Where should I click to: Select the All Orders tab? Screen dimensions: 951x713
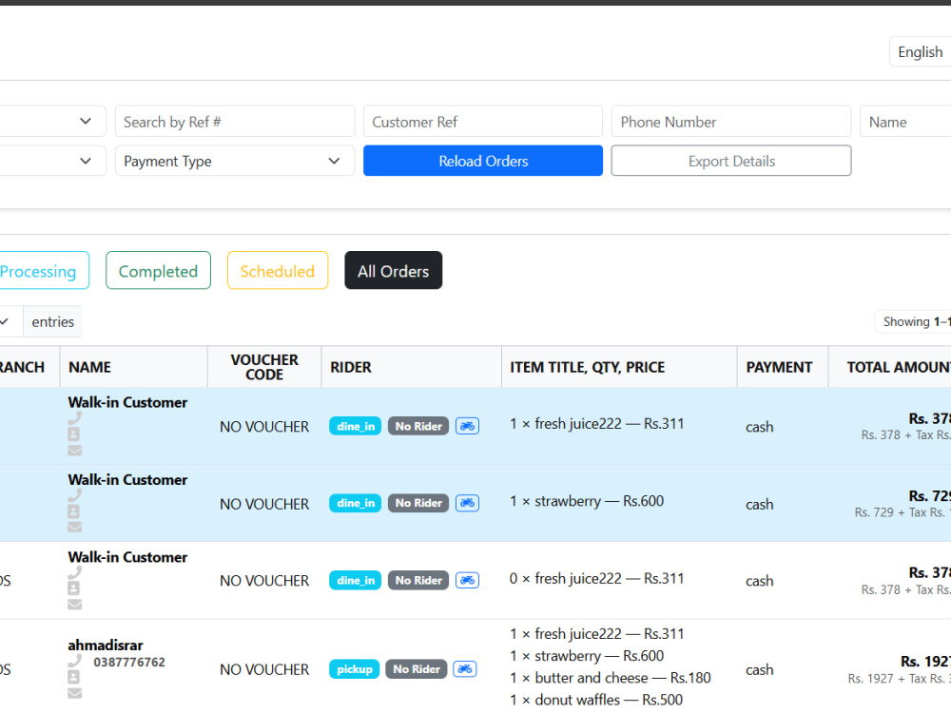tap(393, 270)
